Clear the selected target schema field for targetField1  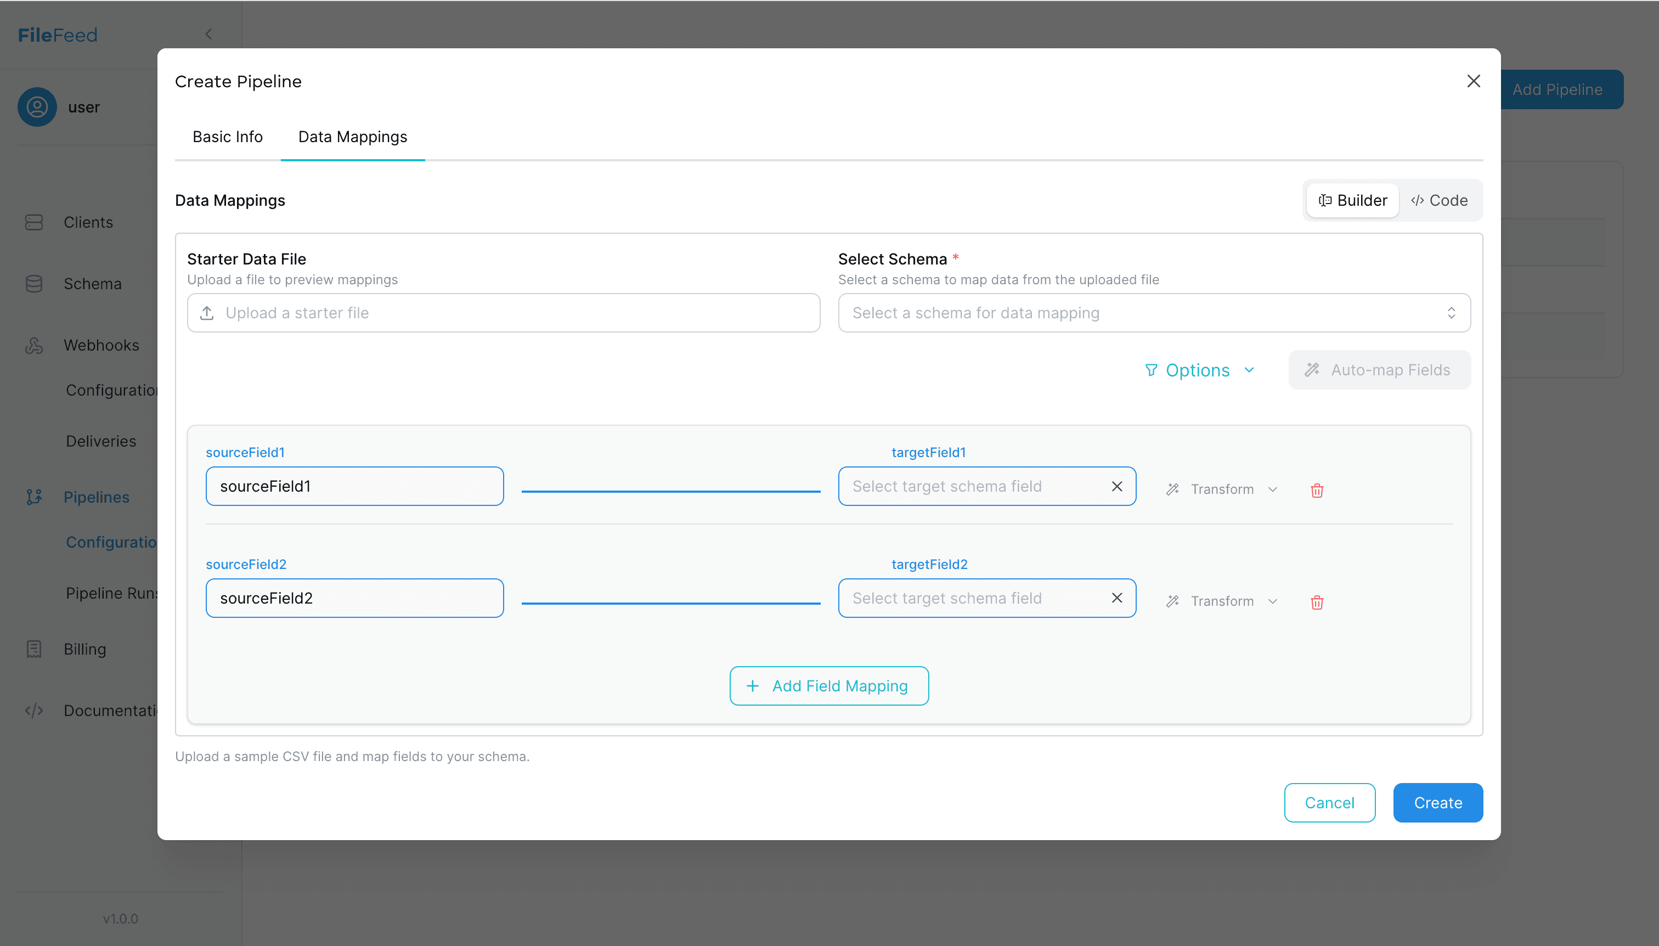coord(1116,486)
